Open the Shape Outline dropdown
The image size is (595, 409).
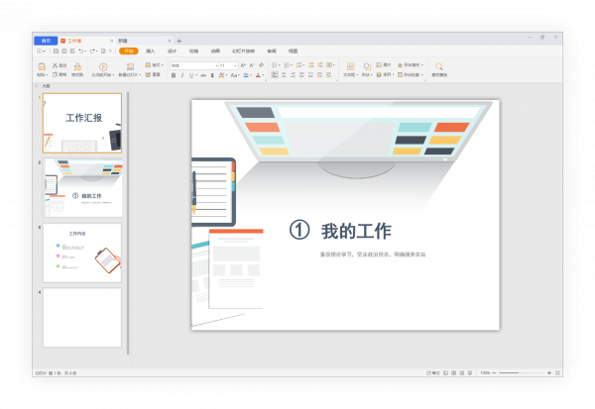[411, 74]
